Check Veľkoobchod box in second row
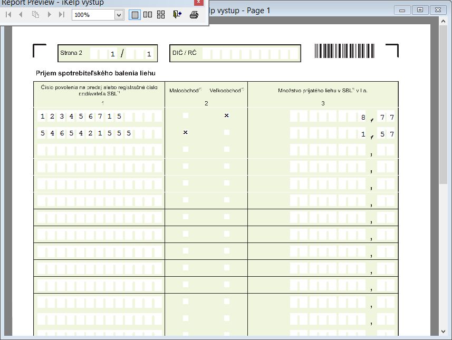Image resolution: width=452 pixels, height=340 pixels. pyautogui.click(x=227, y=132)
